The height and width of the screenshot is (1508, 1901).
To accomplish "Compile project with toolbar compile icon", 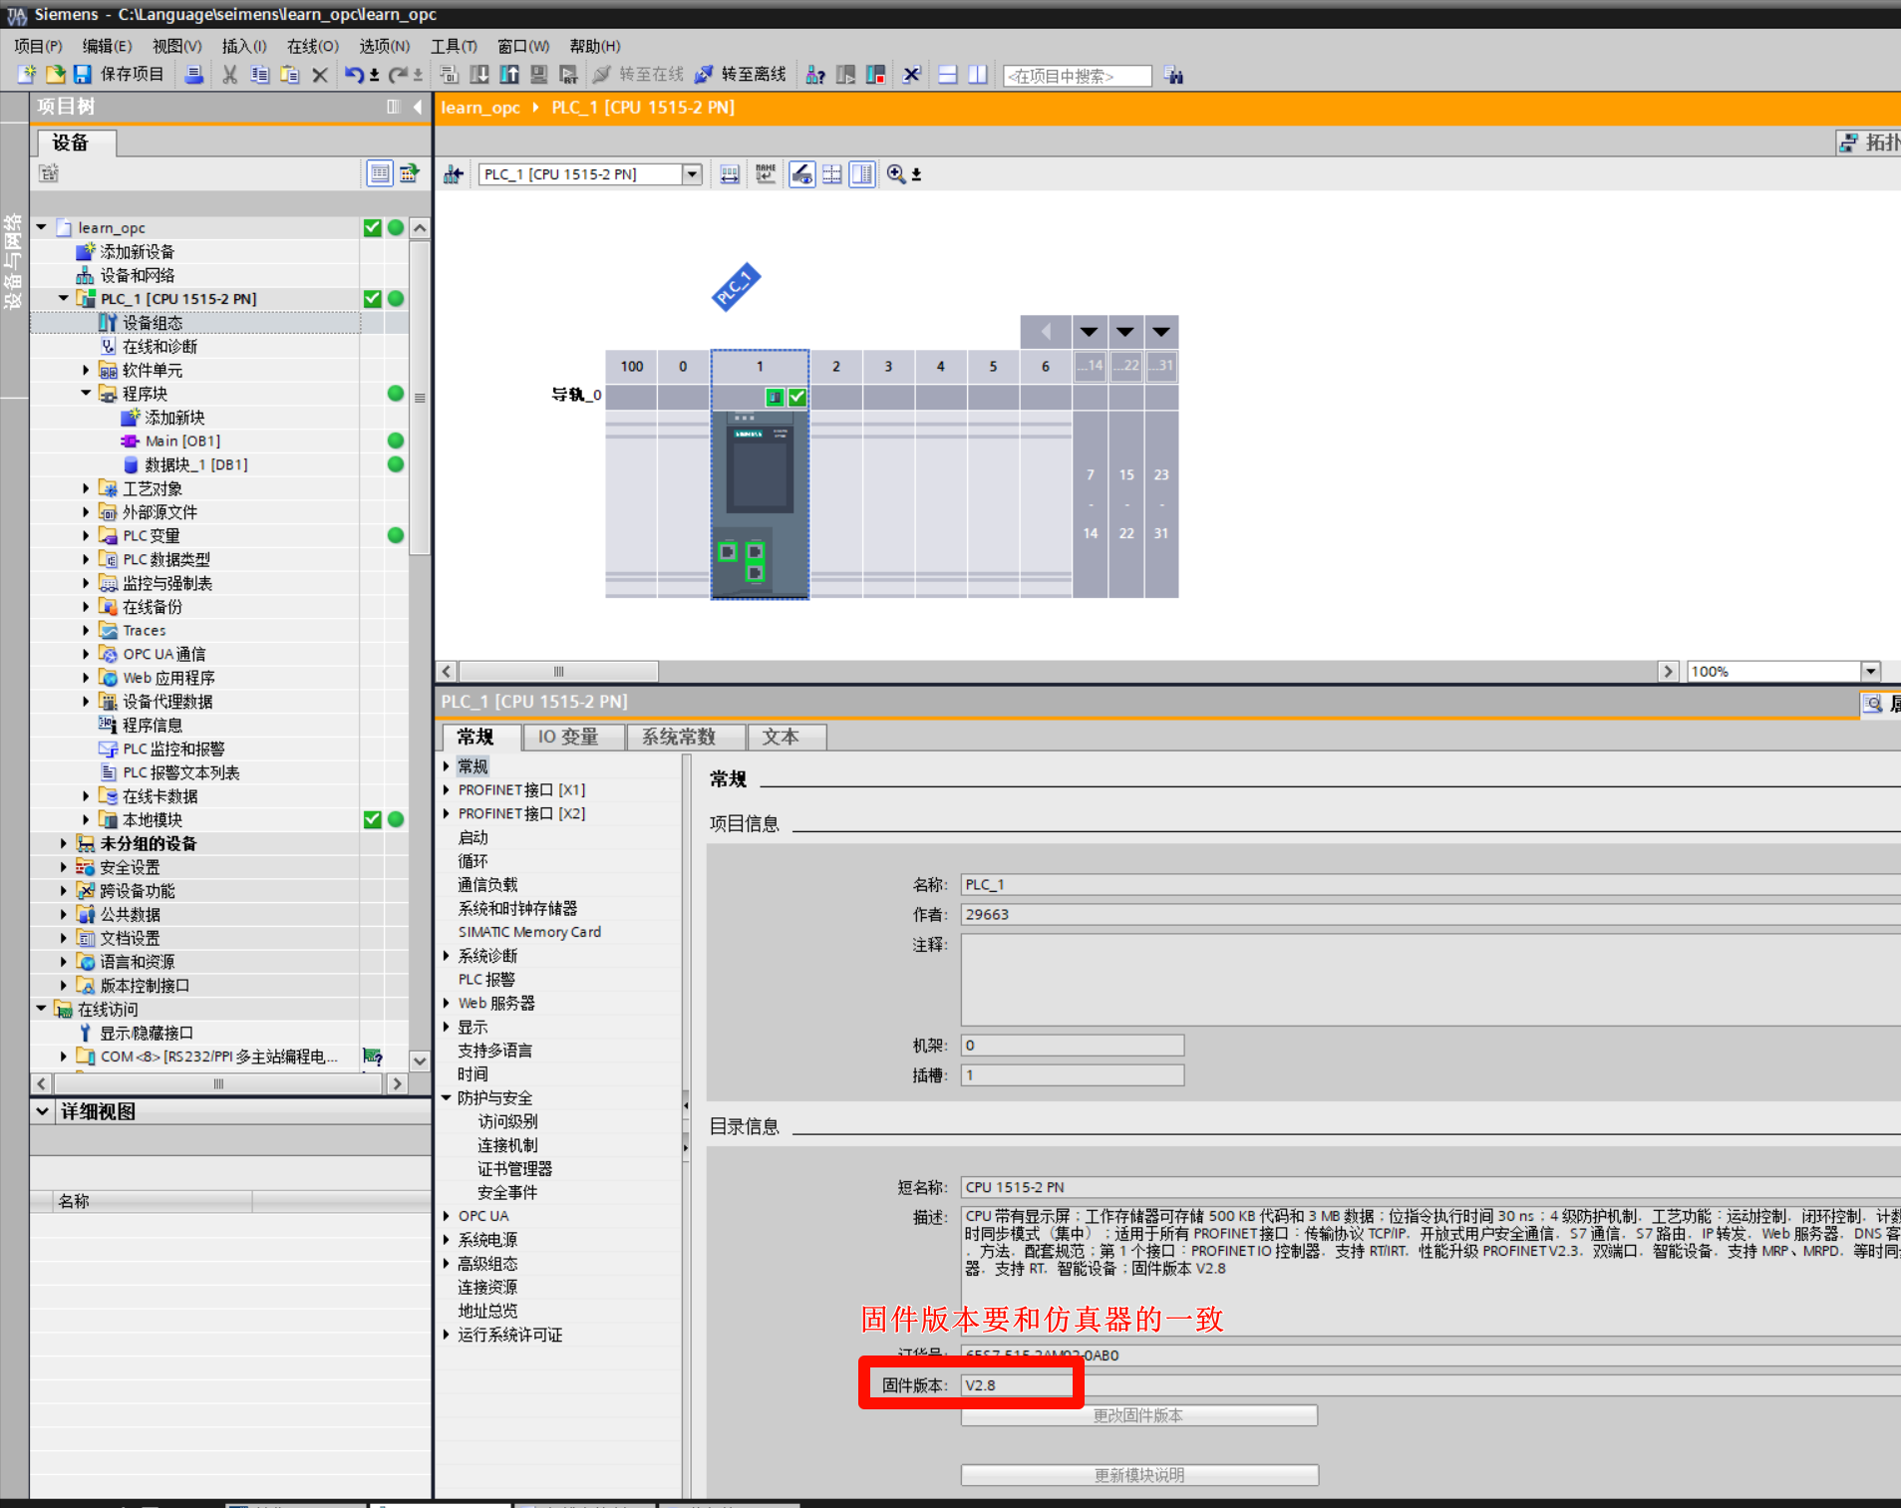I will pyautogui.click(x=449, y=75).
